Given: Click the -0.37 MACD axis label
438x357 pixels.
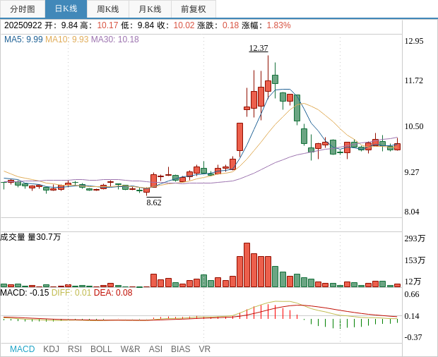Looking at the screenshot, I should [413, 337].
